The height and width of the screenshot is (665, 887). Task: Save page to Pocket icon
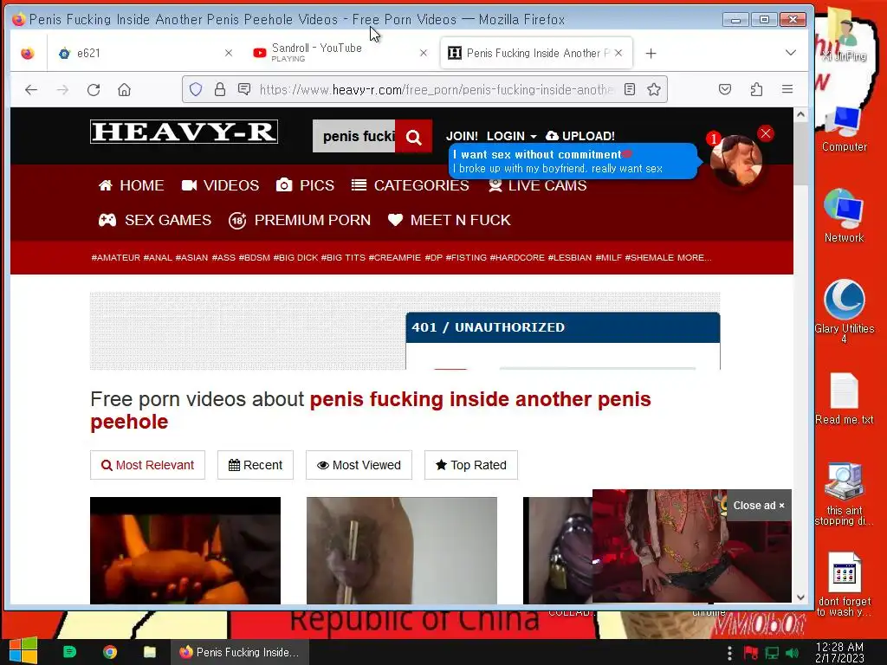[725, 89]
